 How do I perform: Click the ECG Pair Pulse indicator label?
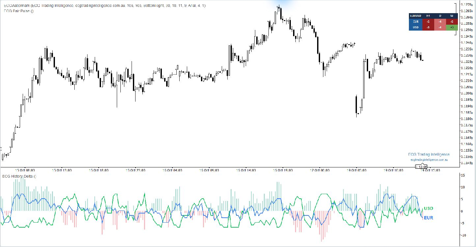pyautogui.click(x=18, y=11)
